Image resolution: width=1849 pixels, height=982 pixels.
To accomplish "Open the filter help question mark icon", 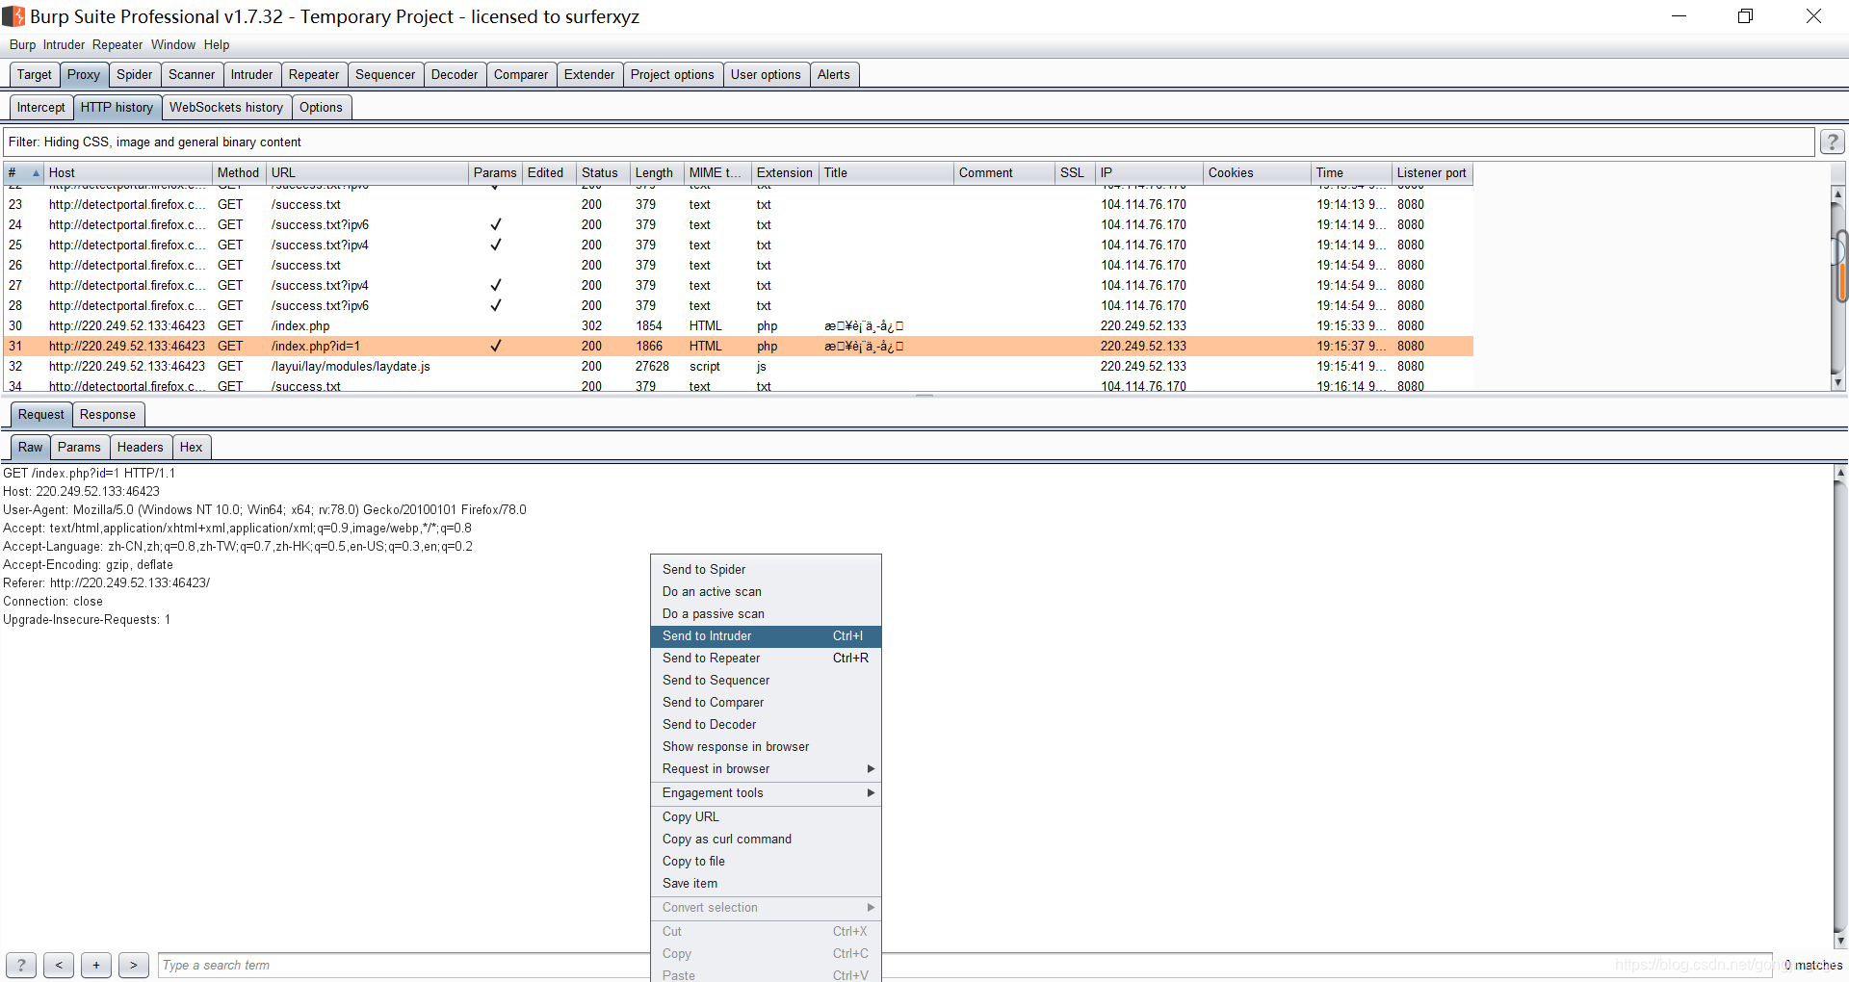I will point(1832,142).
